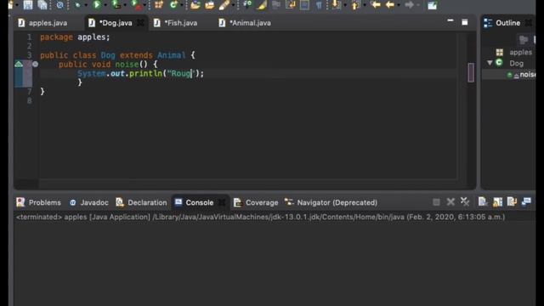The width and height of the screenshot is (544, 306).
Task: Click Previous Annotation up-arrow icon
Action: coord(355,5)
